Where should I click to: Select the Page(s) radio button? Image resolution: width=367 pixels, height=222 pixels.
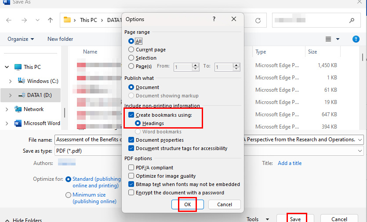131,66
